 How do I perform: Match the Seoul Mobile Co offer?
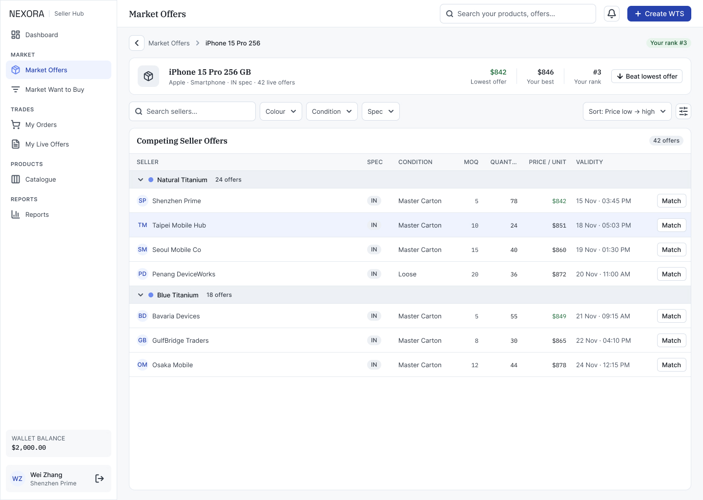671,250
